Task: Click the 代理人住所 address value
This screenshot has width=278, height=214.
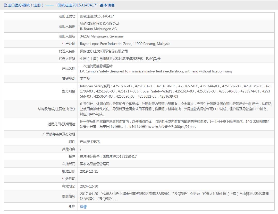Action: 120,59
